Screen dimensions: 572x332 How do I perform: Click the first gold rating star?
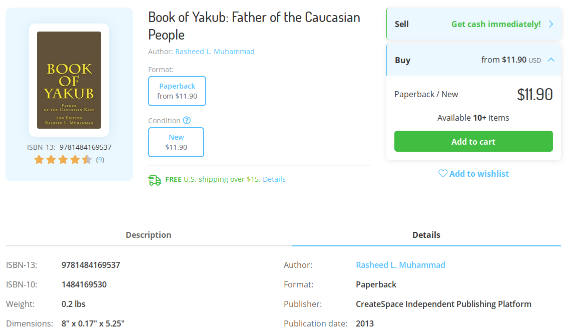click(39, 160)
